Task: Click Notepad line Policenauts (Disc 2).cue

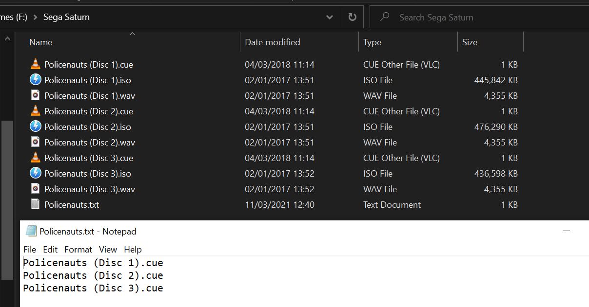Action: (x=93, y=275)
